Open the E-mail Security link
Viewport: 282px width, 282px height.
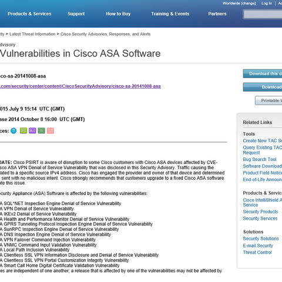[258, 246]
